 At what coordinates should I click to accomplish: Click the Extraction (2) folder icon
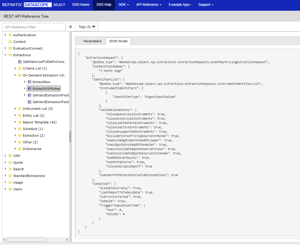(20, 136)
